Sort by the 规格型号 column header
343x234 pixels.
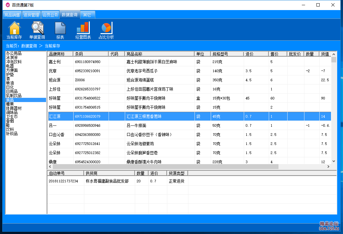227,54
